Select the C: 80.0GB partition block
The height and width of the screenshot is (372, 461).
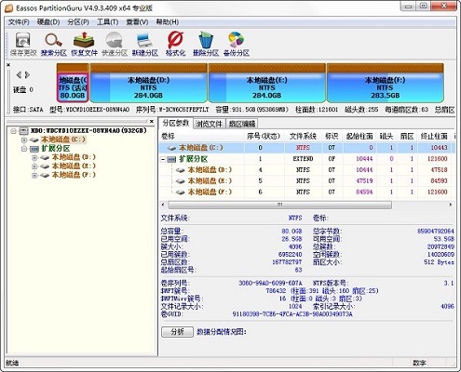73,83
